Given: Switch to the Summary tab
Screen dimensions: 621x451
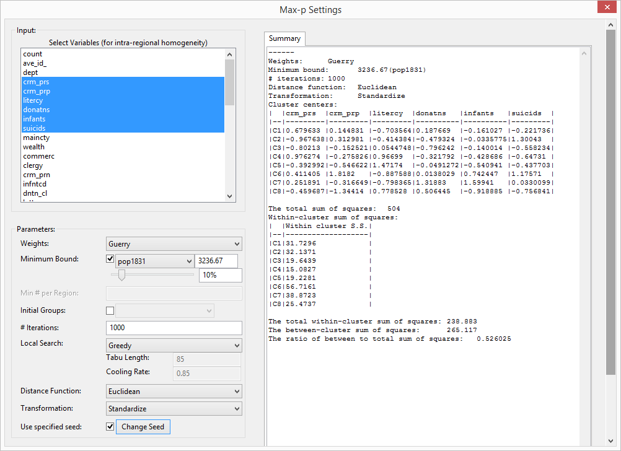Looking at the screenshot, I should tap(284, 38).
